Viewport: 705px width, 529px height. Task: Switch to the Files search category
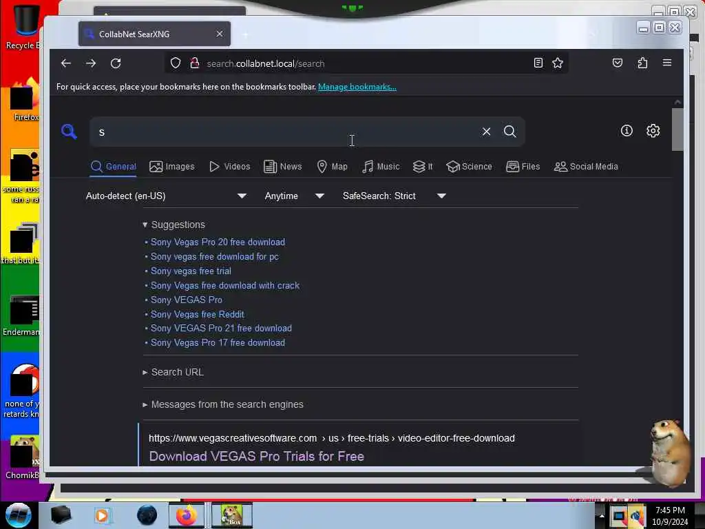(x=523, y=167)
